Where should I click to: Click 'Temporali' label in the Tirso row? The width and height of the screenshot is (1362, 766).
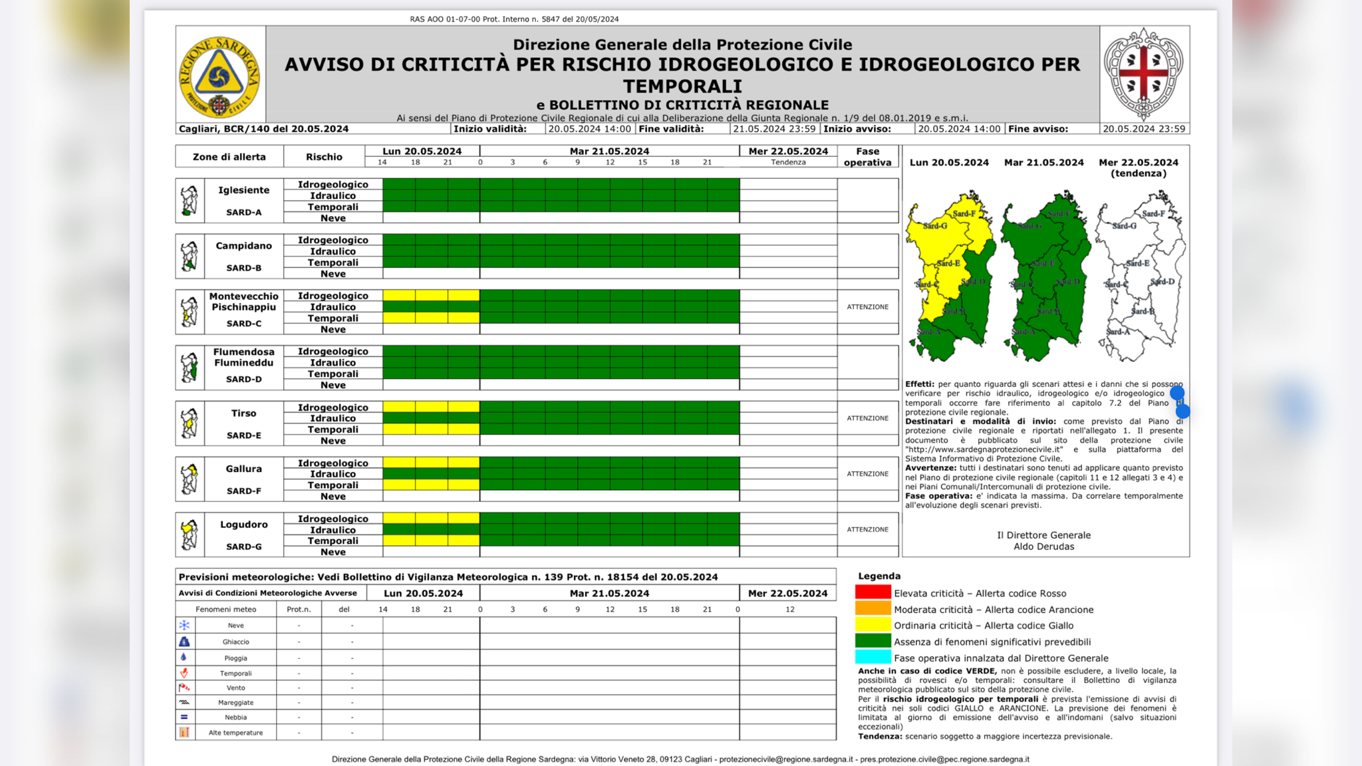click(333, 430)
